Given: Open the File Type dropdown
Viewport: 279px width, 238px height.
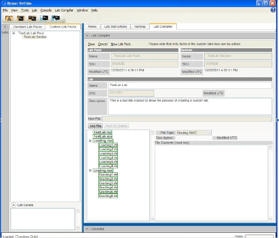Looking at the screenshot, I should (x=209, y=133).
